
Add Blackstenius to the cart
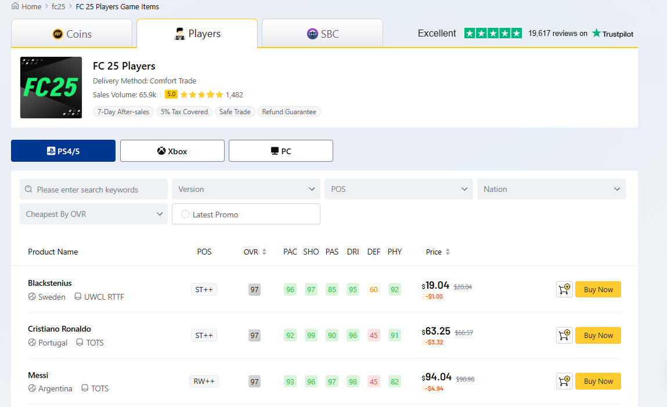click(564, 289)
